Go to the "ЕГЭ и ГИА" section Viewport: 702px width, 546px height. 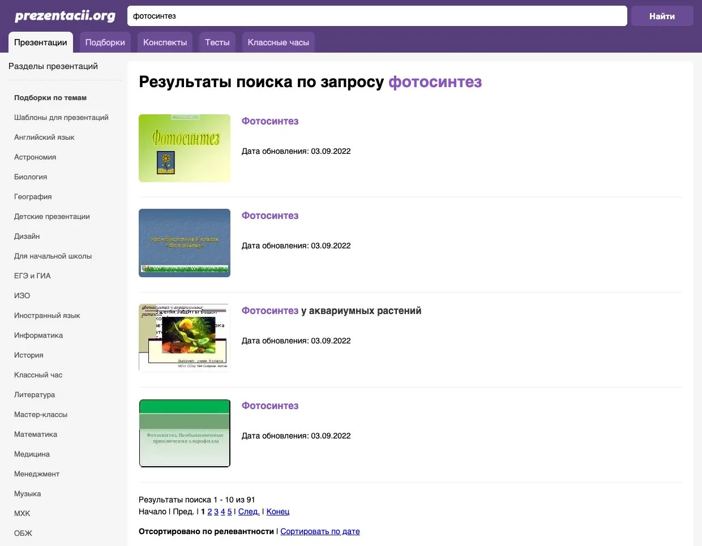(x=32, y=276)
